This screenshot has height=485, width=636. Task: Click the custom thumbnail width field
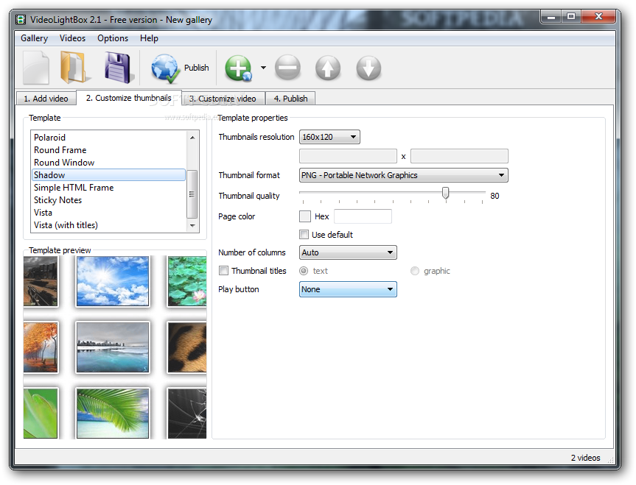click(x=348, y=156)
